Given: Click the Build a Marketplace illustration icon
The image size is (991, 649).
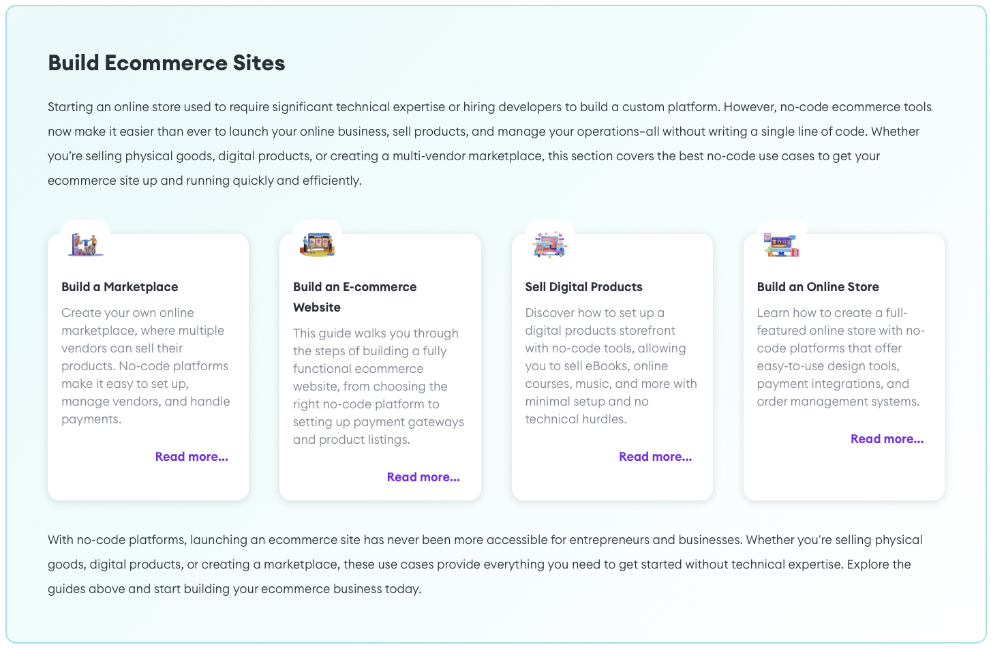Looking at the screenshot, I should 86,244.
